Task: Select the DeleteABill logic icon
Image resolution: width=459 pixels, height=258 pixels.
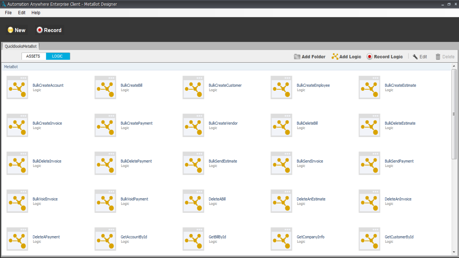Action: click(193, 201)
